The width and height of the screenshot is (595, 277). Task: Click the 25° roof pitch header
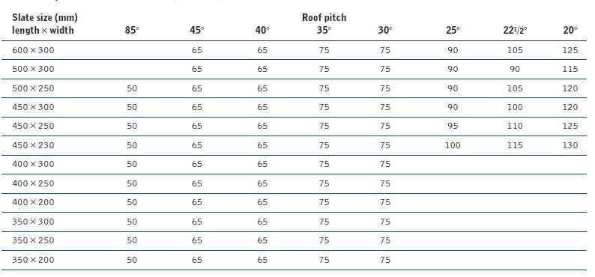pyautogui.click(x=453, y=30)
